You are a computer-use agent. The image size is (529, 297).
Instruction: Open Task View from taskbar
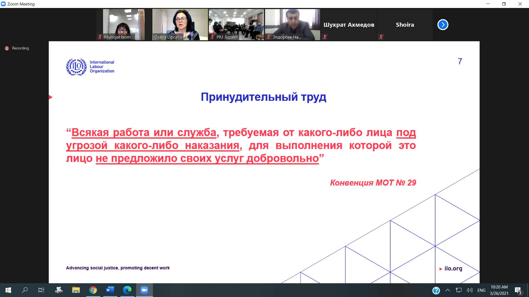41,290
